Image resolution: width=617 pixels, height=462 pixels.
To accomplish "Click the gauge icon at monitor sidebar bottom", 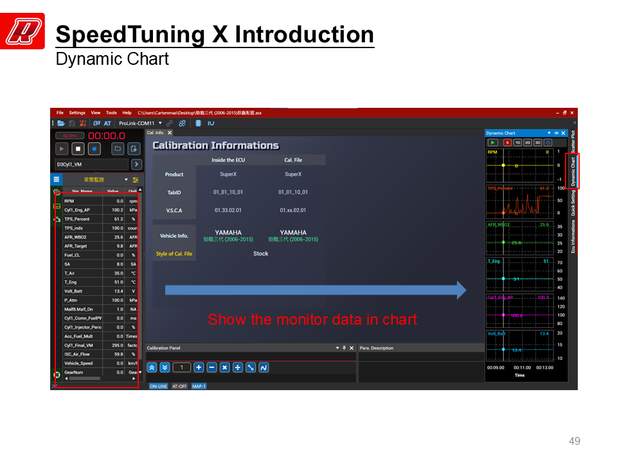I will [57, 375].
